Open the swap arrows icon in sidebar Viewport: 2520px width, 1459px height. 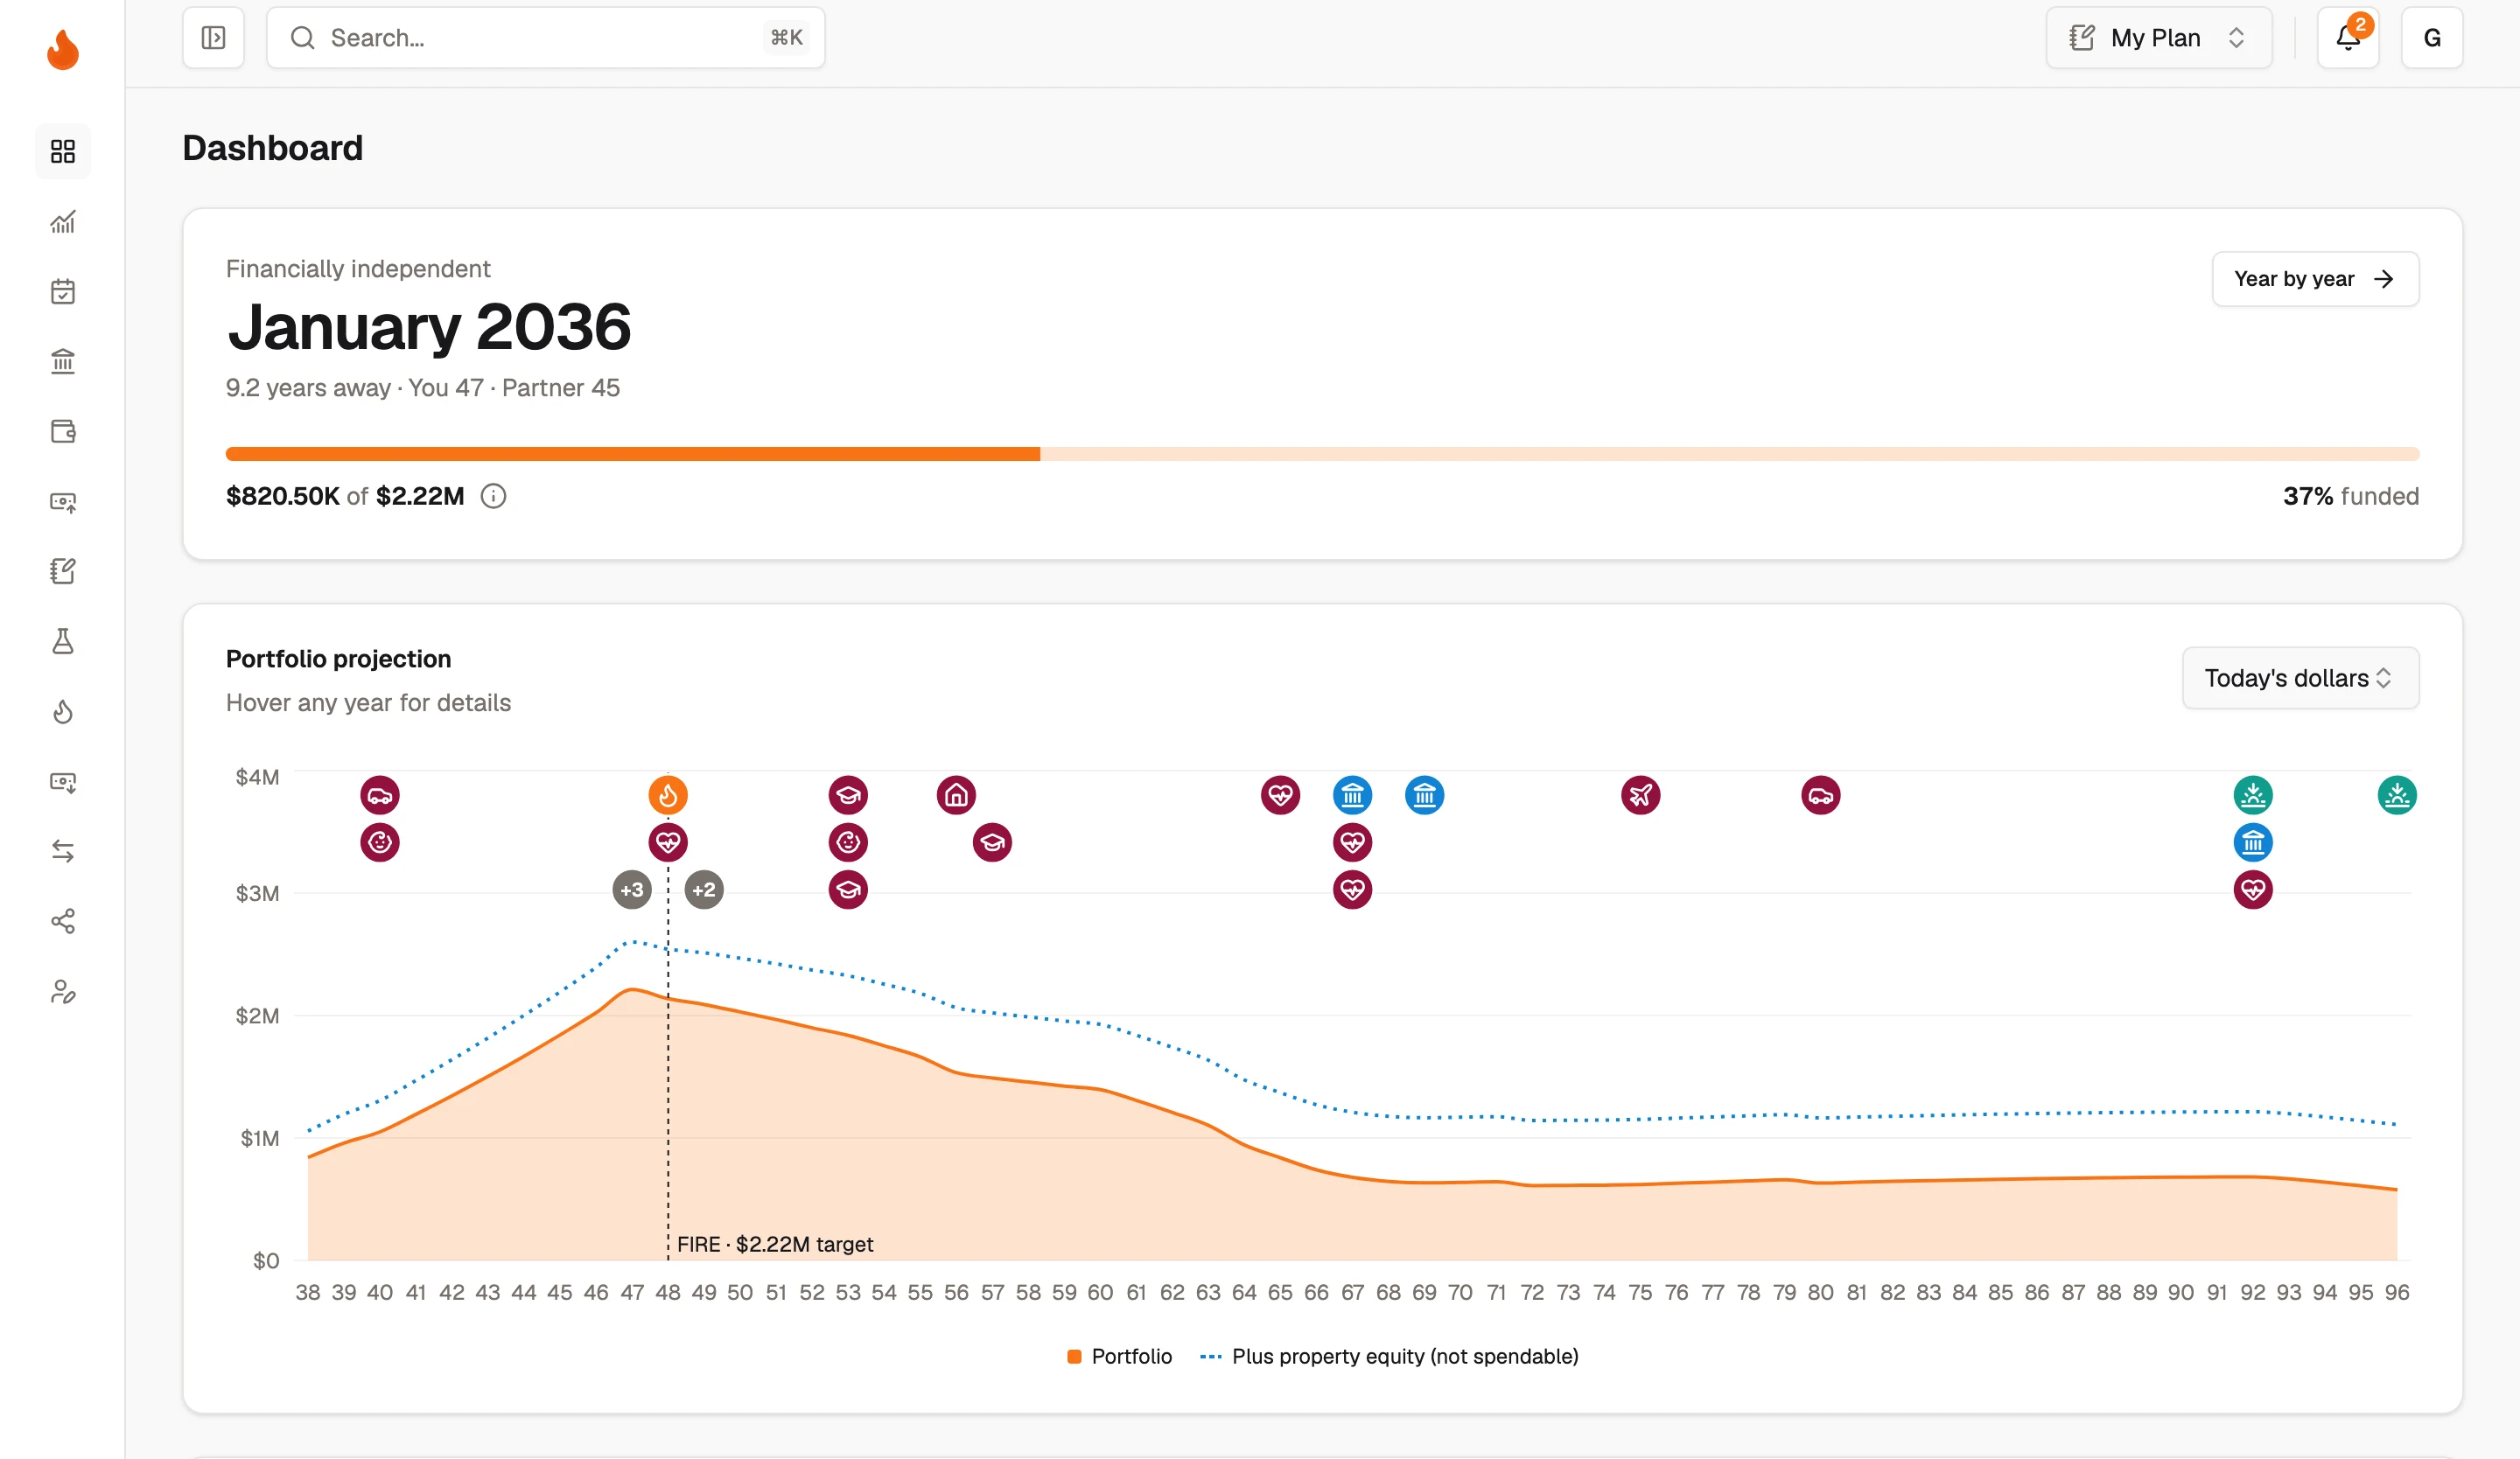(x=63, y=850)
